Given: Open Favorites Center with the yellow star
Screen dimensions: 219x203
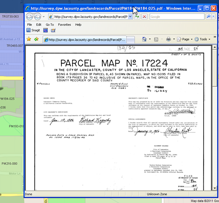Looking at the screenshot, I should coord(29,39).
